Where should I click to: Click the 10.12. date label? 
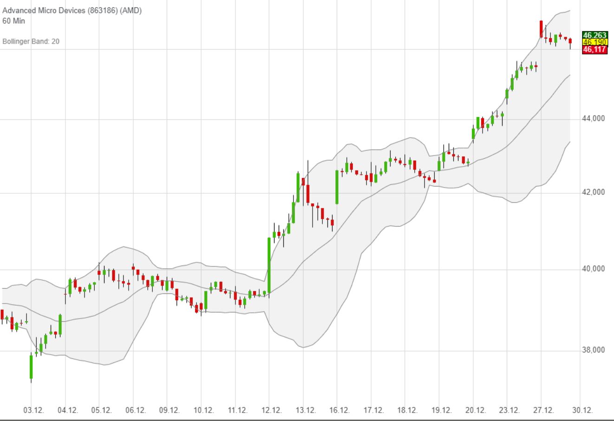click(203, 410)
